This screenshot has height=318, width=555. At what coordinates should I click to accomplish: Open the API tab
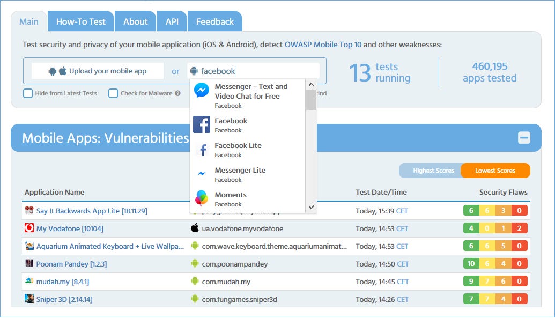[172, 21]
